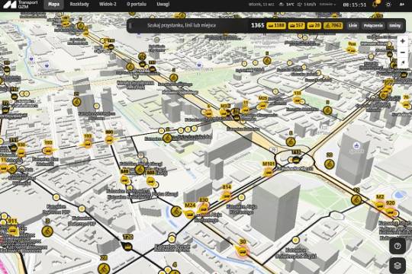Screen dimensions: 412x274
Task: Expand the city selector dropdown in header
Action: 327,5
